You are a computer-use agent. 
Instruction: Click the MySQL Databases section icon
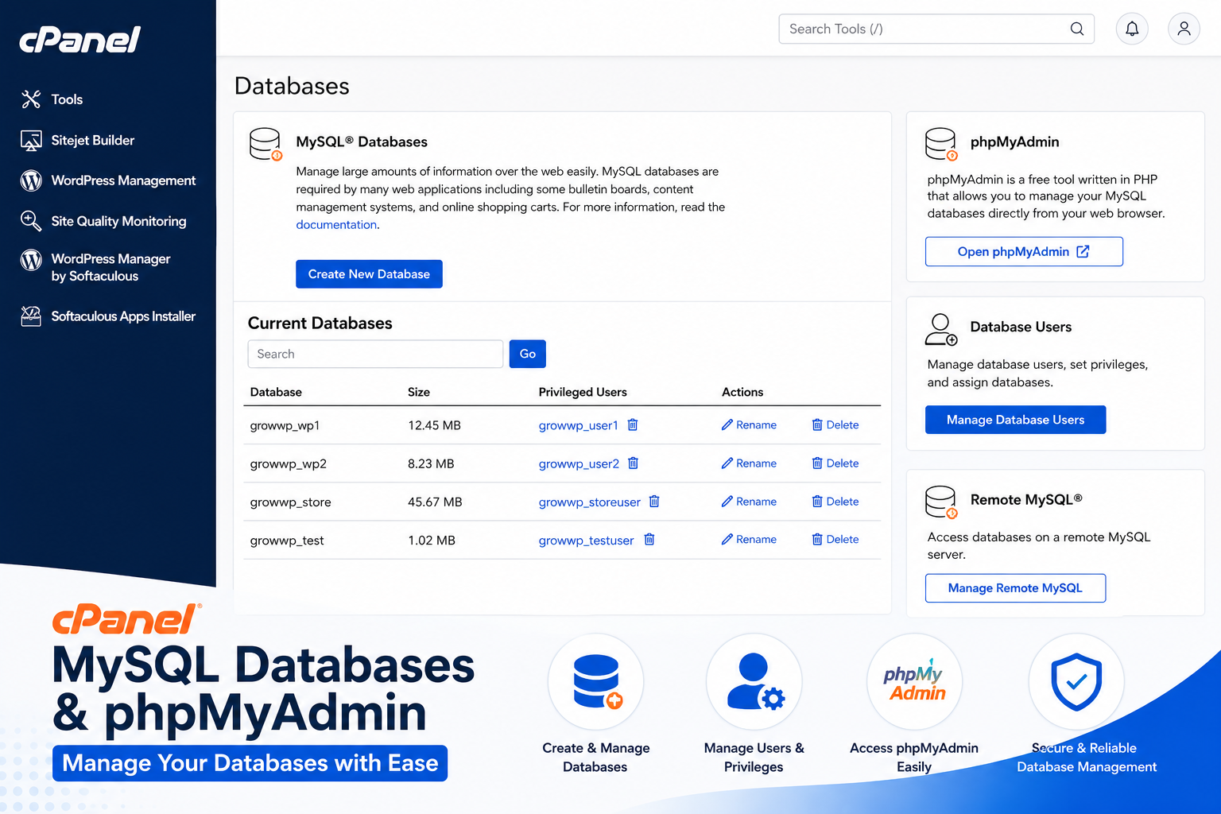coord(266,145)
